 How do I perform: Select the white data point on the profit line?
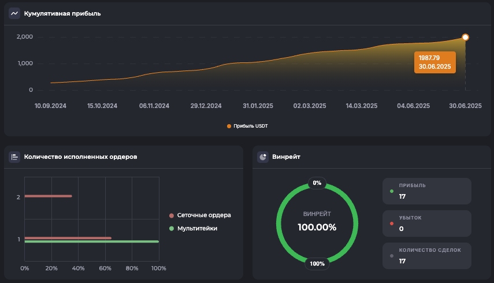[466, 38]
